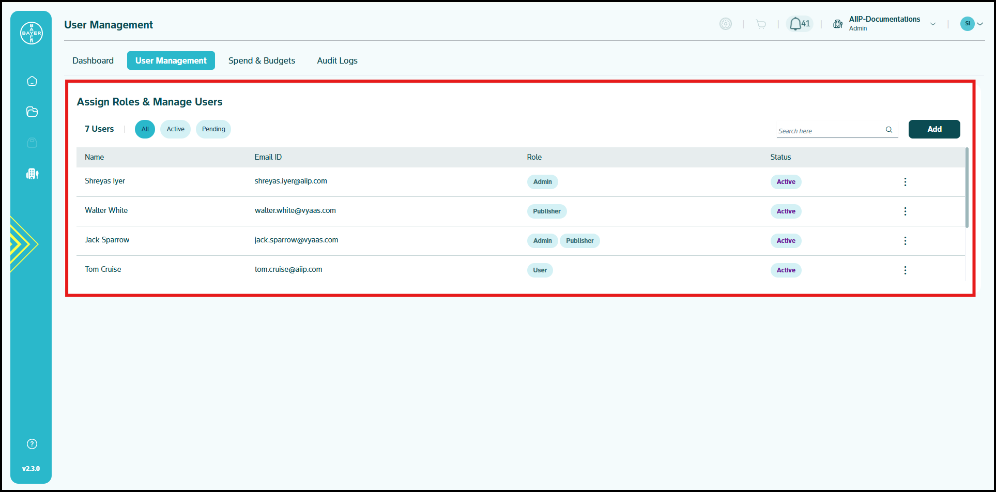Click the Add user button

point(934,129)
